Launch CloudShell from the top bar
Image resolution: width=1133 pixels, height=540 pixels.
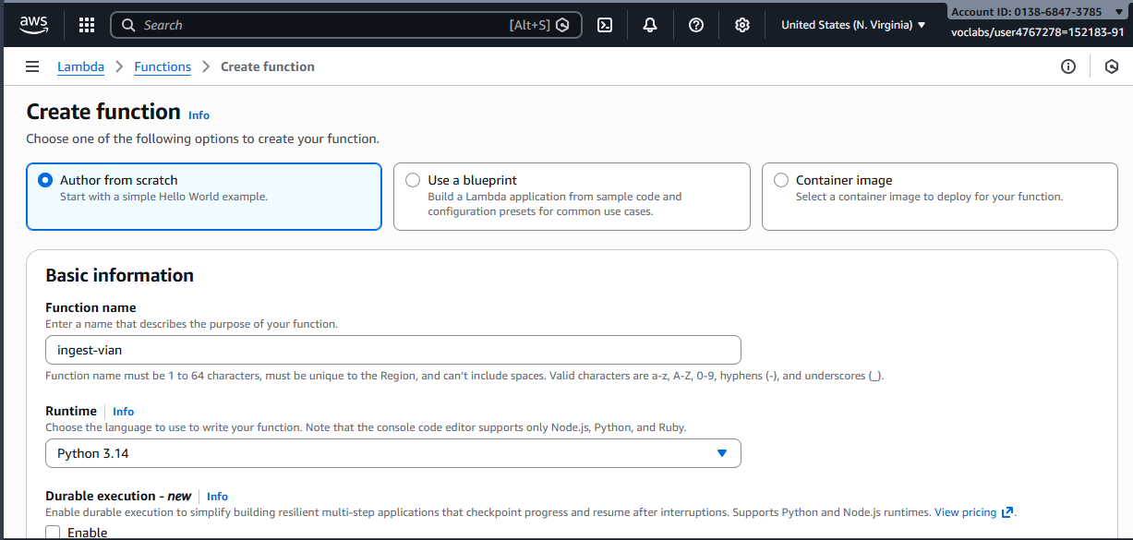605,25
